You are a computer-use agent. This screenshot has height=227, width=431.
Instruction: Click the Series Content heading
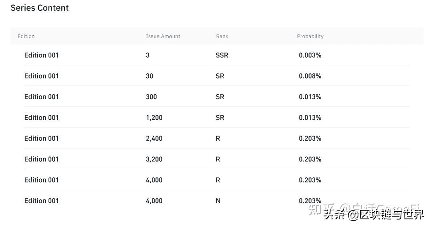(40, 8)
